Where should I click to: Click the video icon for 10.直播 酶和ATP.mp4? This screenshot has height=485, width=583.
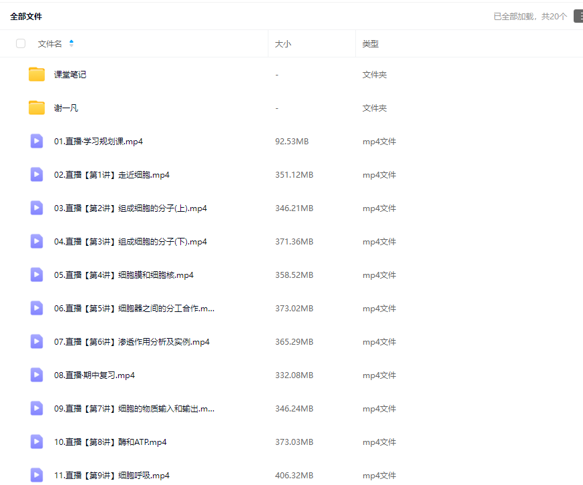coord(37,442)
